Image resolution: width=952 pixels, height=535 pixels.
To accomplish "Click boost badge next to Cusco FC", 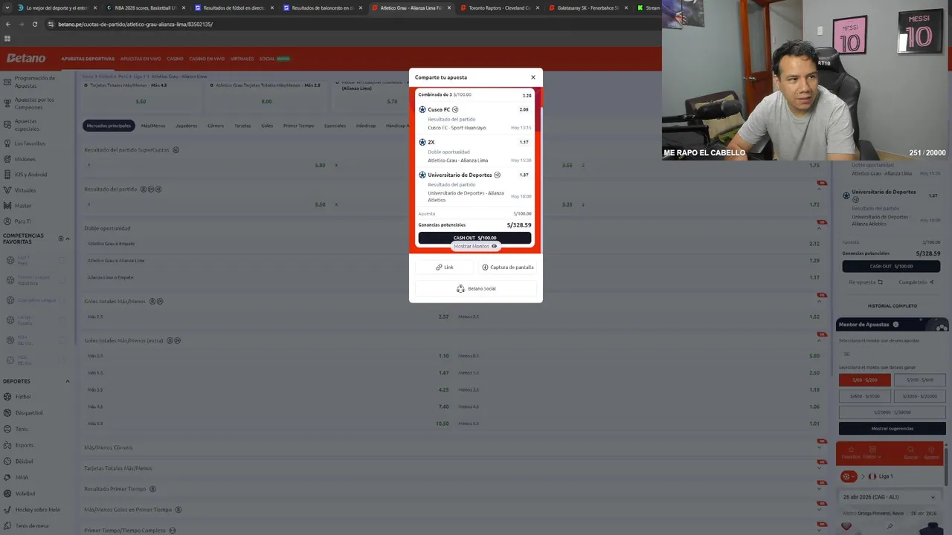I will click(455, 110).
